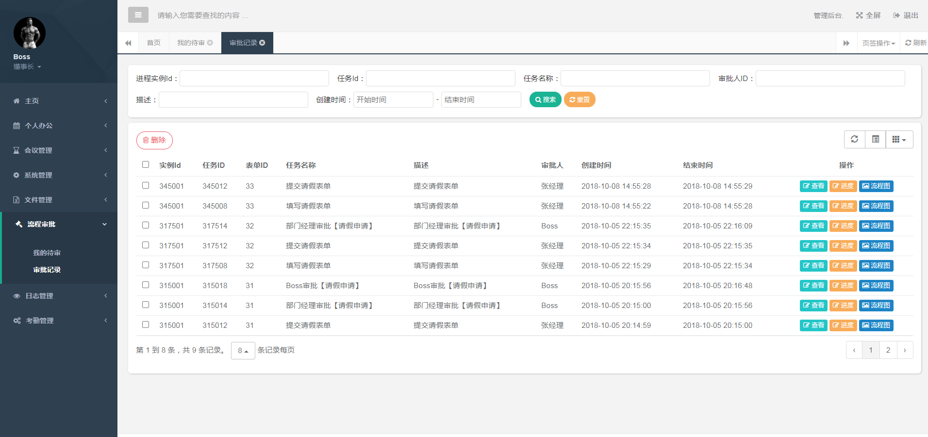
Task: Focus the 任务Id input field
Action: (441, 79)
